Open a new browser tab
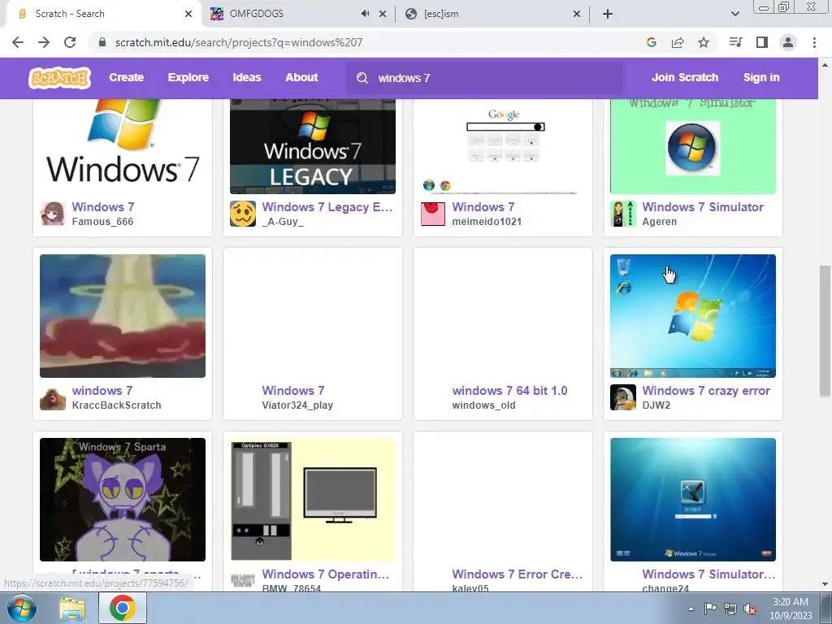Viewport: 832px width, 624px height. pos(608,14)
